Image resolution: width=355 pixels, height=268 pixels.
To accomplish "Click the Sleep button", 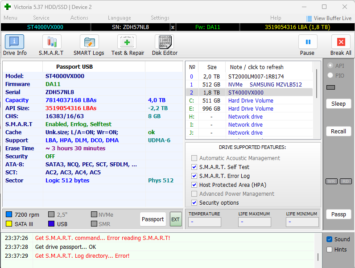I will [x=338, y=103].
